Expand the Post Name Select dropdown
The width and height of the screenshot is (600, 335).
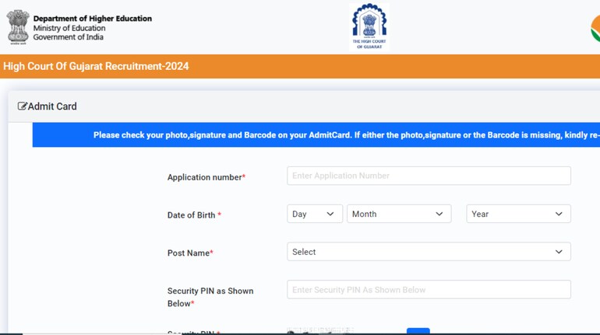coord(429,252)
